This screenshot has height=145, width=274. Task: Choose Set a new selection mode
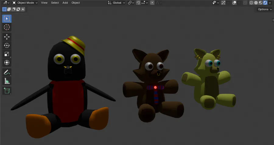4,9
